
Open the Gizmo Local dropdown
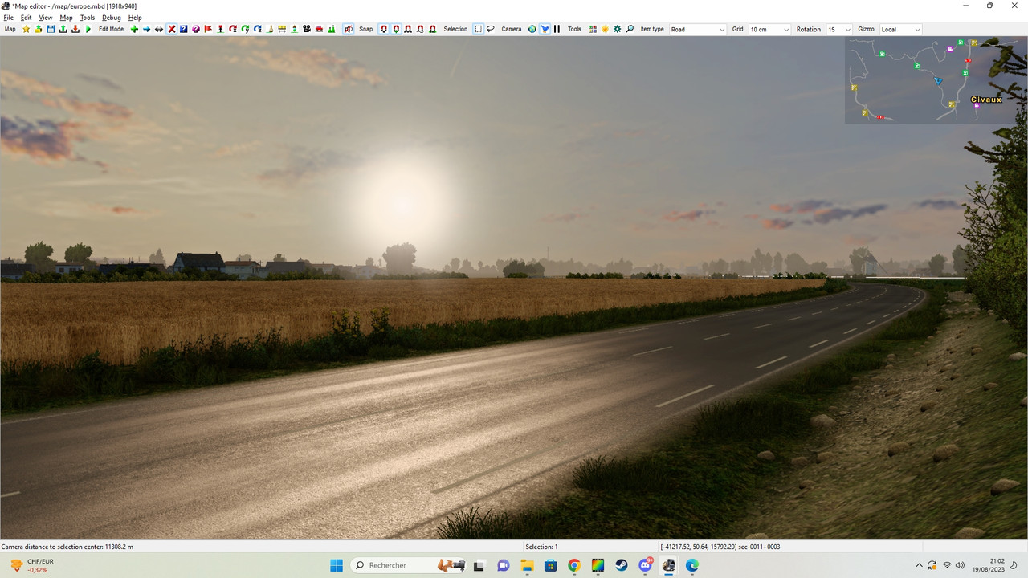click(x=900, y=29)
